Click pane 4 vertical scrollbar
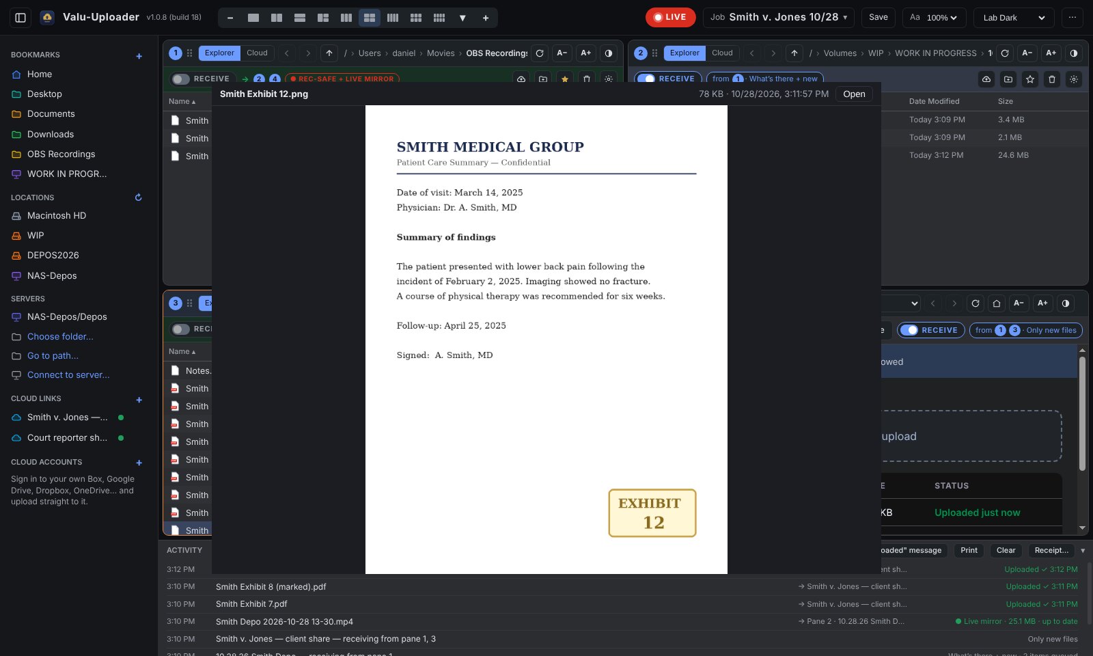Viewport: 1093px width, 656px height. coord(1082,413)
